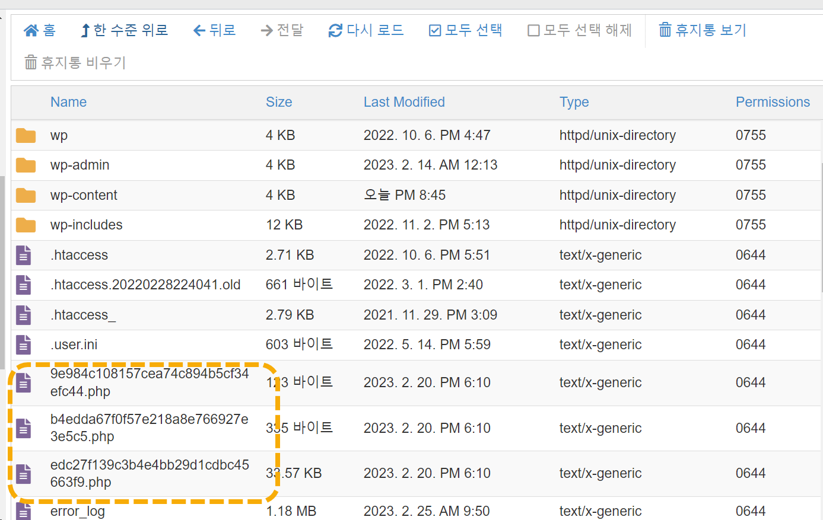The height and width of the screenshot is (520, 823).
Task: Click the Permissions column header
Action: pos(773,102)
